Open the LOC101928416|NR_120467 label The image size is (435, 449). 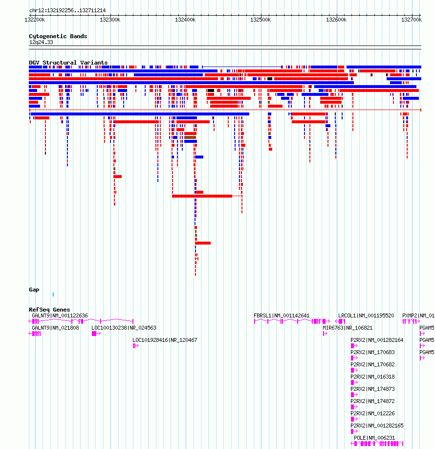click(x=165, y=340)
